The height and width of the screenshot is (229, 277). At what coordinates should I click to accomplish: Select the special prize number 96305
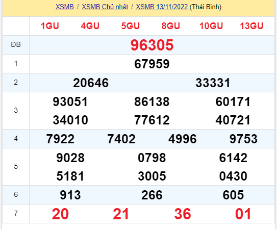click(152, 45)
